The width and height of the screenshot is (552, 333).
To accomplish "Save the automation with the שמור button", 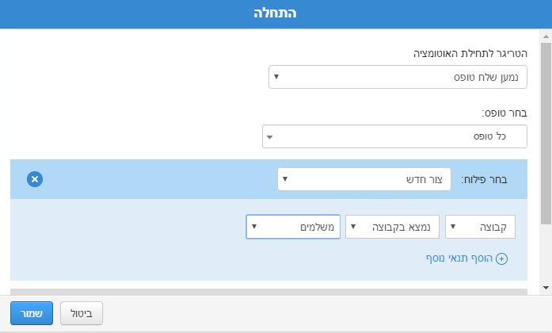I will click(x=32, y=313).
